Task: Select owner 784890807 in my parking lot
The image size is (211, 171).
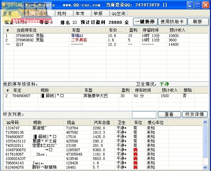Action: click(x=21, y=96)
